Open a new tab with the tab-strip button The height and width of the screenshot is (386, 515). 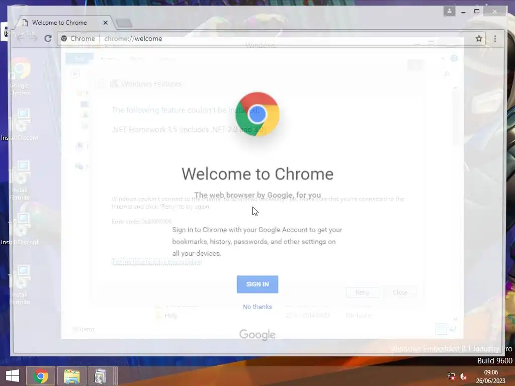tap(124, 23)
